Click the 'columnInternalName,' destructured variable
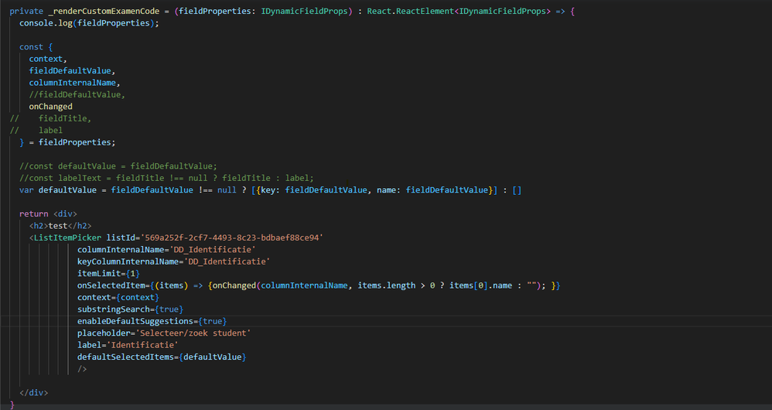The height and width of the screenshot is (410, 772). pos(74,83)
